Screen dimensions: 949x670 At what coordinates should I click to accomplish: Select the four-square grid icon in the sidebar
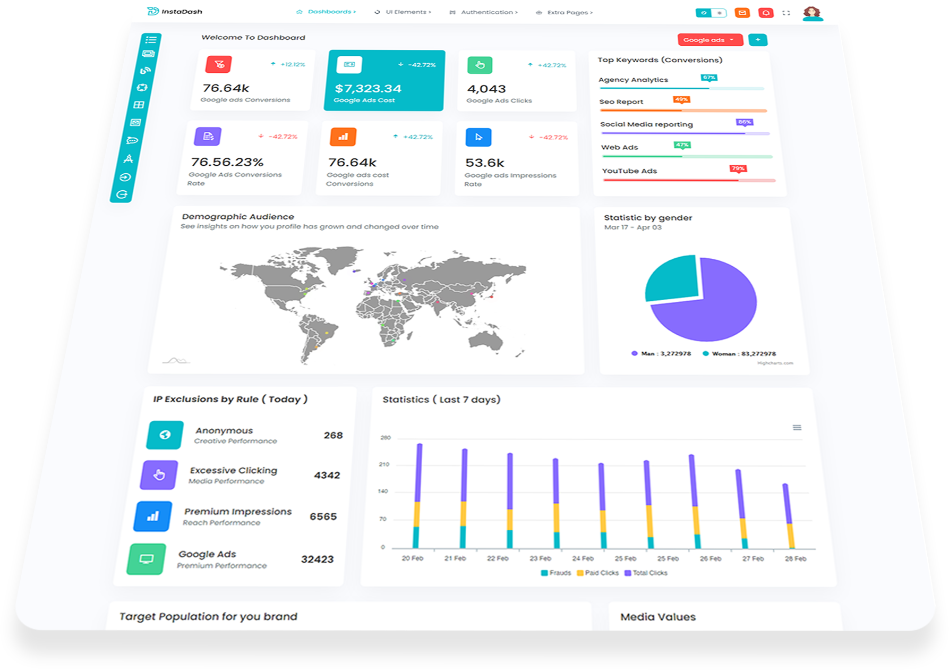click(139, 105)
